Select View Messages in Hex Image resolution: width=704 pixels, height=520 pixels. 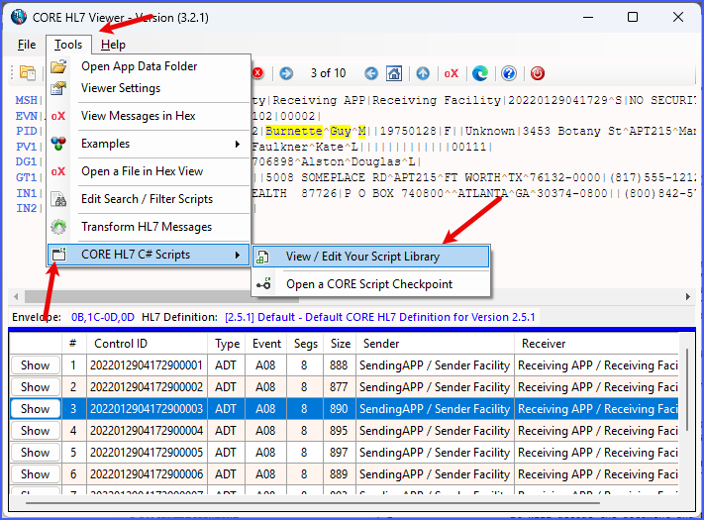139,116
